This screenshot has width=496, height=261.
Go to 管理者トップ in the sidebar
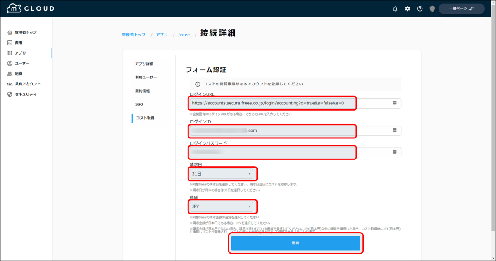click(x=26, y=32)
